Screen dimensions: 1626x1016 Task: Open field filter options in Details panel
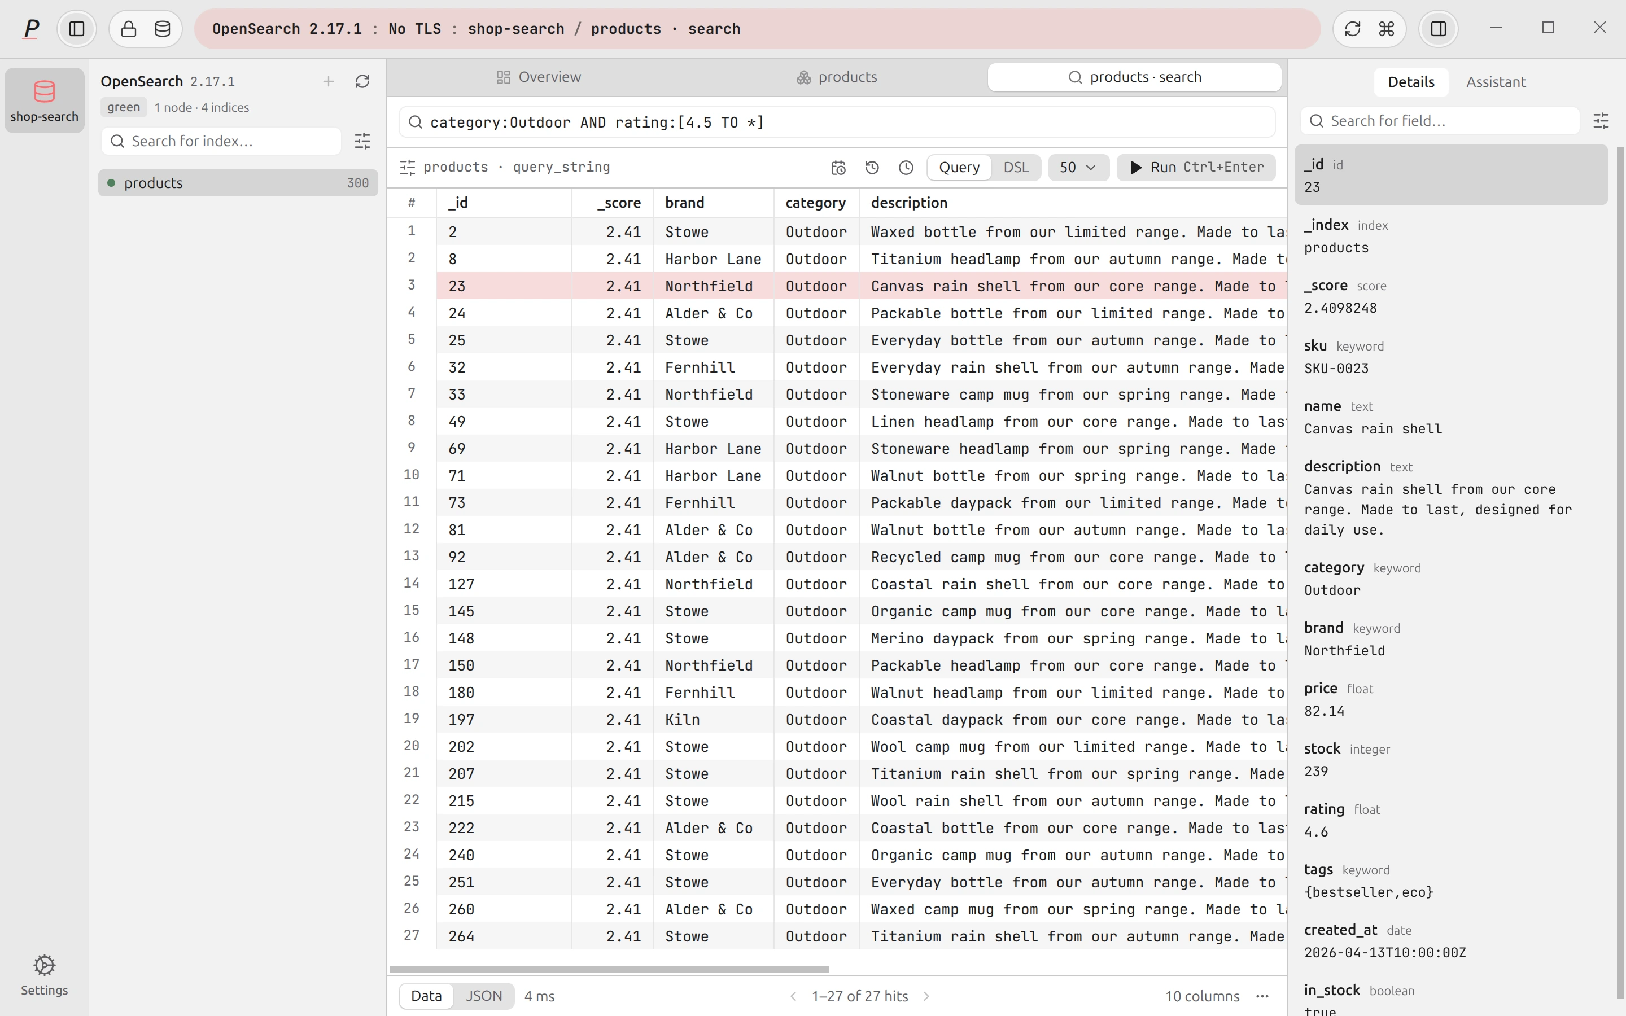tap(1601, 121)
